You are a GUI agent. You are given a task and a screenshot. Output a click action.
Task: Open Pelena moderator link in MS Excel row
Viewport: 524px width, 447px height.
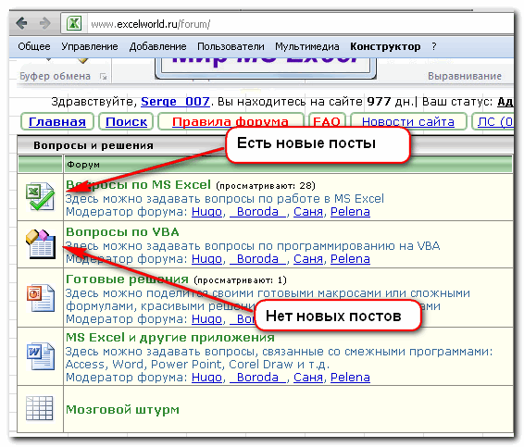click(350, 212)
